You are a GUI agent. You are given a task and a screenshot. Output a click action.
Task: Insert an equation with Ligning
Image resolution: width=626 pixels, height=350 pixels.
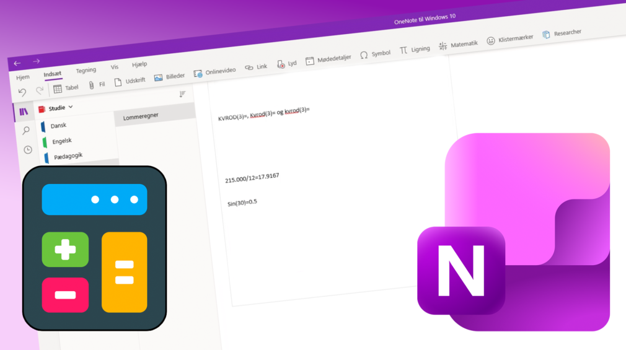403,50
